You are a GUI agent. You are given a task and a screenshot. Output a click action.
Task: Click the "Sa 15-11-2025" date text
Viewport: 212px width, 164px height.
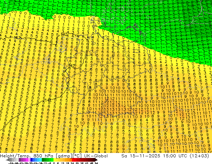[x=141, y=156]
